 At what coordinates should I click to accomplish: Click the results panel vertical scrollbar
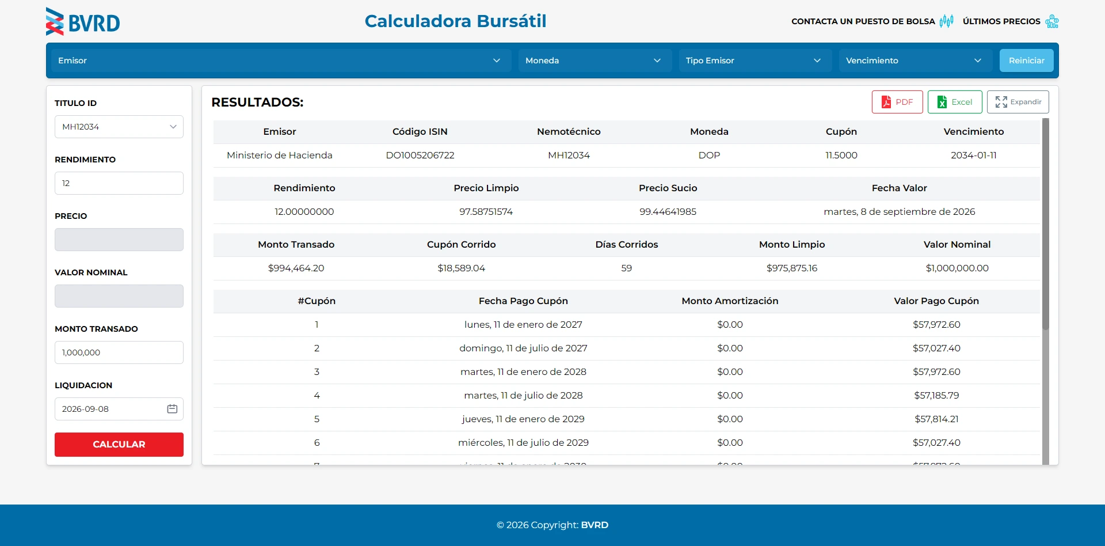[1046, 224]
